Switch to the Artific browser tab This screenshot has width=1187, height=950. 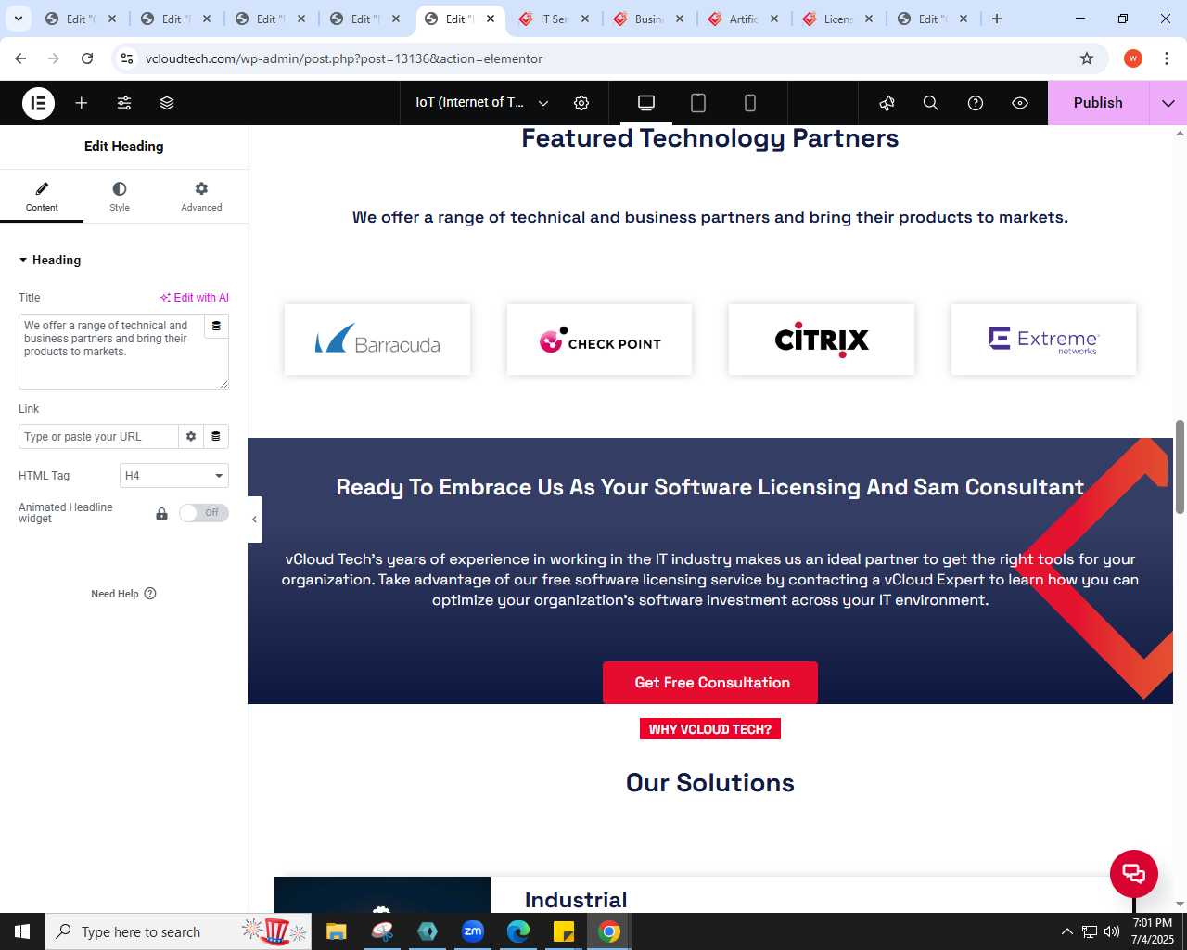click(x=743, y=19)
